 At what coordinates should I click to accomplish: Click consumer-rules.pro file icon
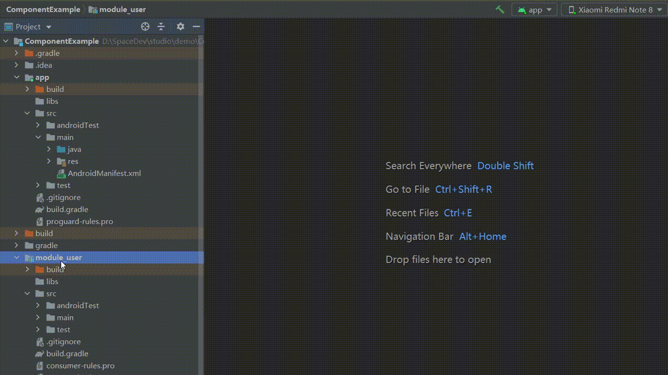(40, 366)
